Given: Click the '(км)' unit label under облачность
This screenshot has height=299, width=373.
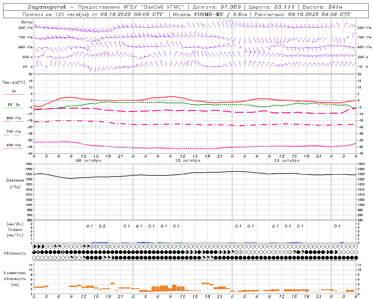Looking at the screenshot, I should [15, 284].
